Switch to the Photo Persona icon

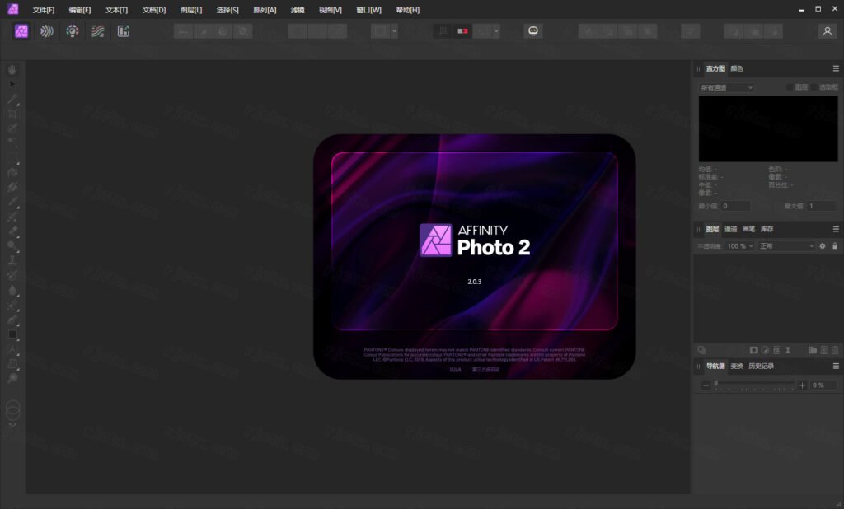pos(21,31)
